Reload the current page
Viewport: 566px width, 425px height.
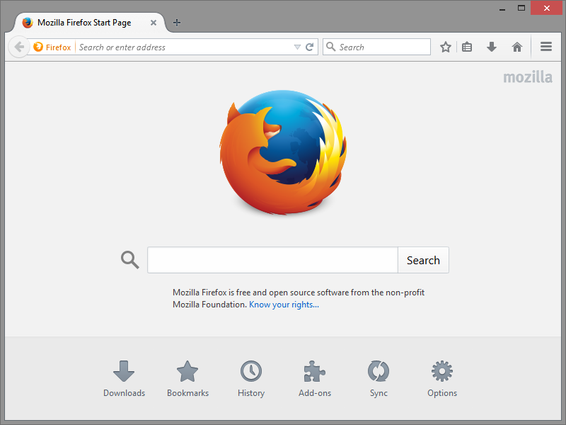tap(310, 47)
